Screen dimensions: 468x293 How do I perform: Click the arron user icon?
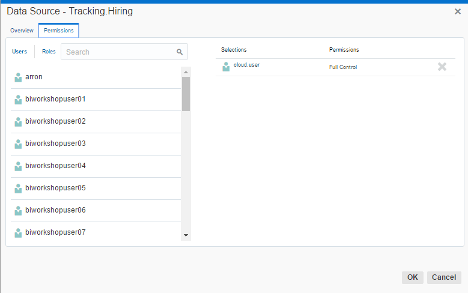pos(18,77)
